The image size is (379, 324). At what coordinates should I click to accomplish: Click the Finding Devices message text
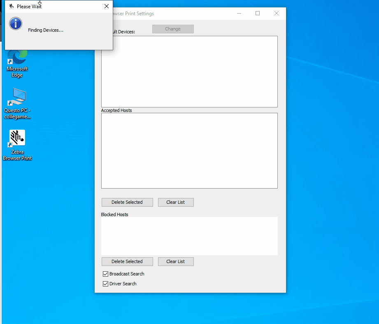(x=46, y=30)
